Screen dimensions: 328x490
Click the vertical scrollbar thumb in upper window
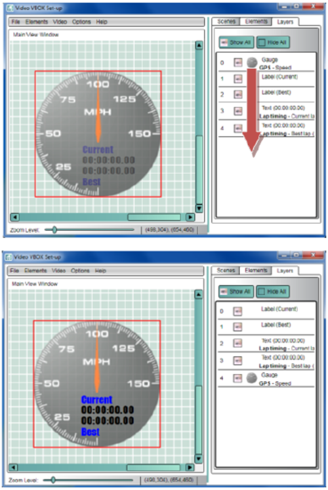point(199,170)
